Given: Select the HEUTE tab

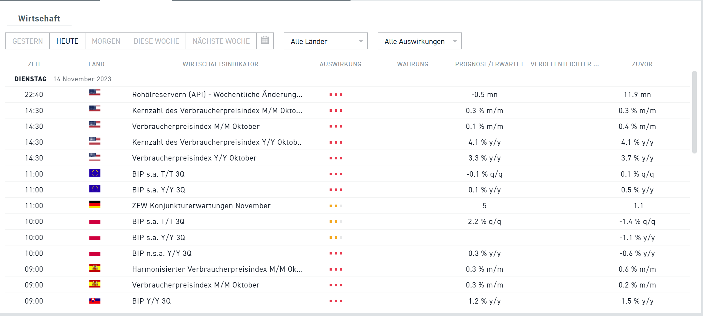Looking at the screenshot, I should (67, 41).
